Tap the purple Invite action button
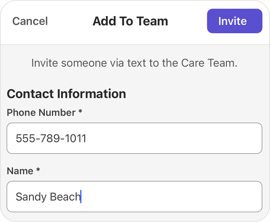The width and height of the screenshot is (270, 222). (234, 21)
